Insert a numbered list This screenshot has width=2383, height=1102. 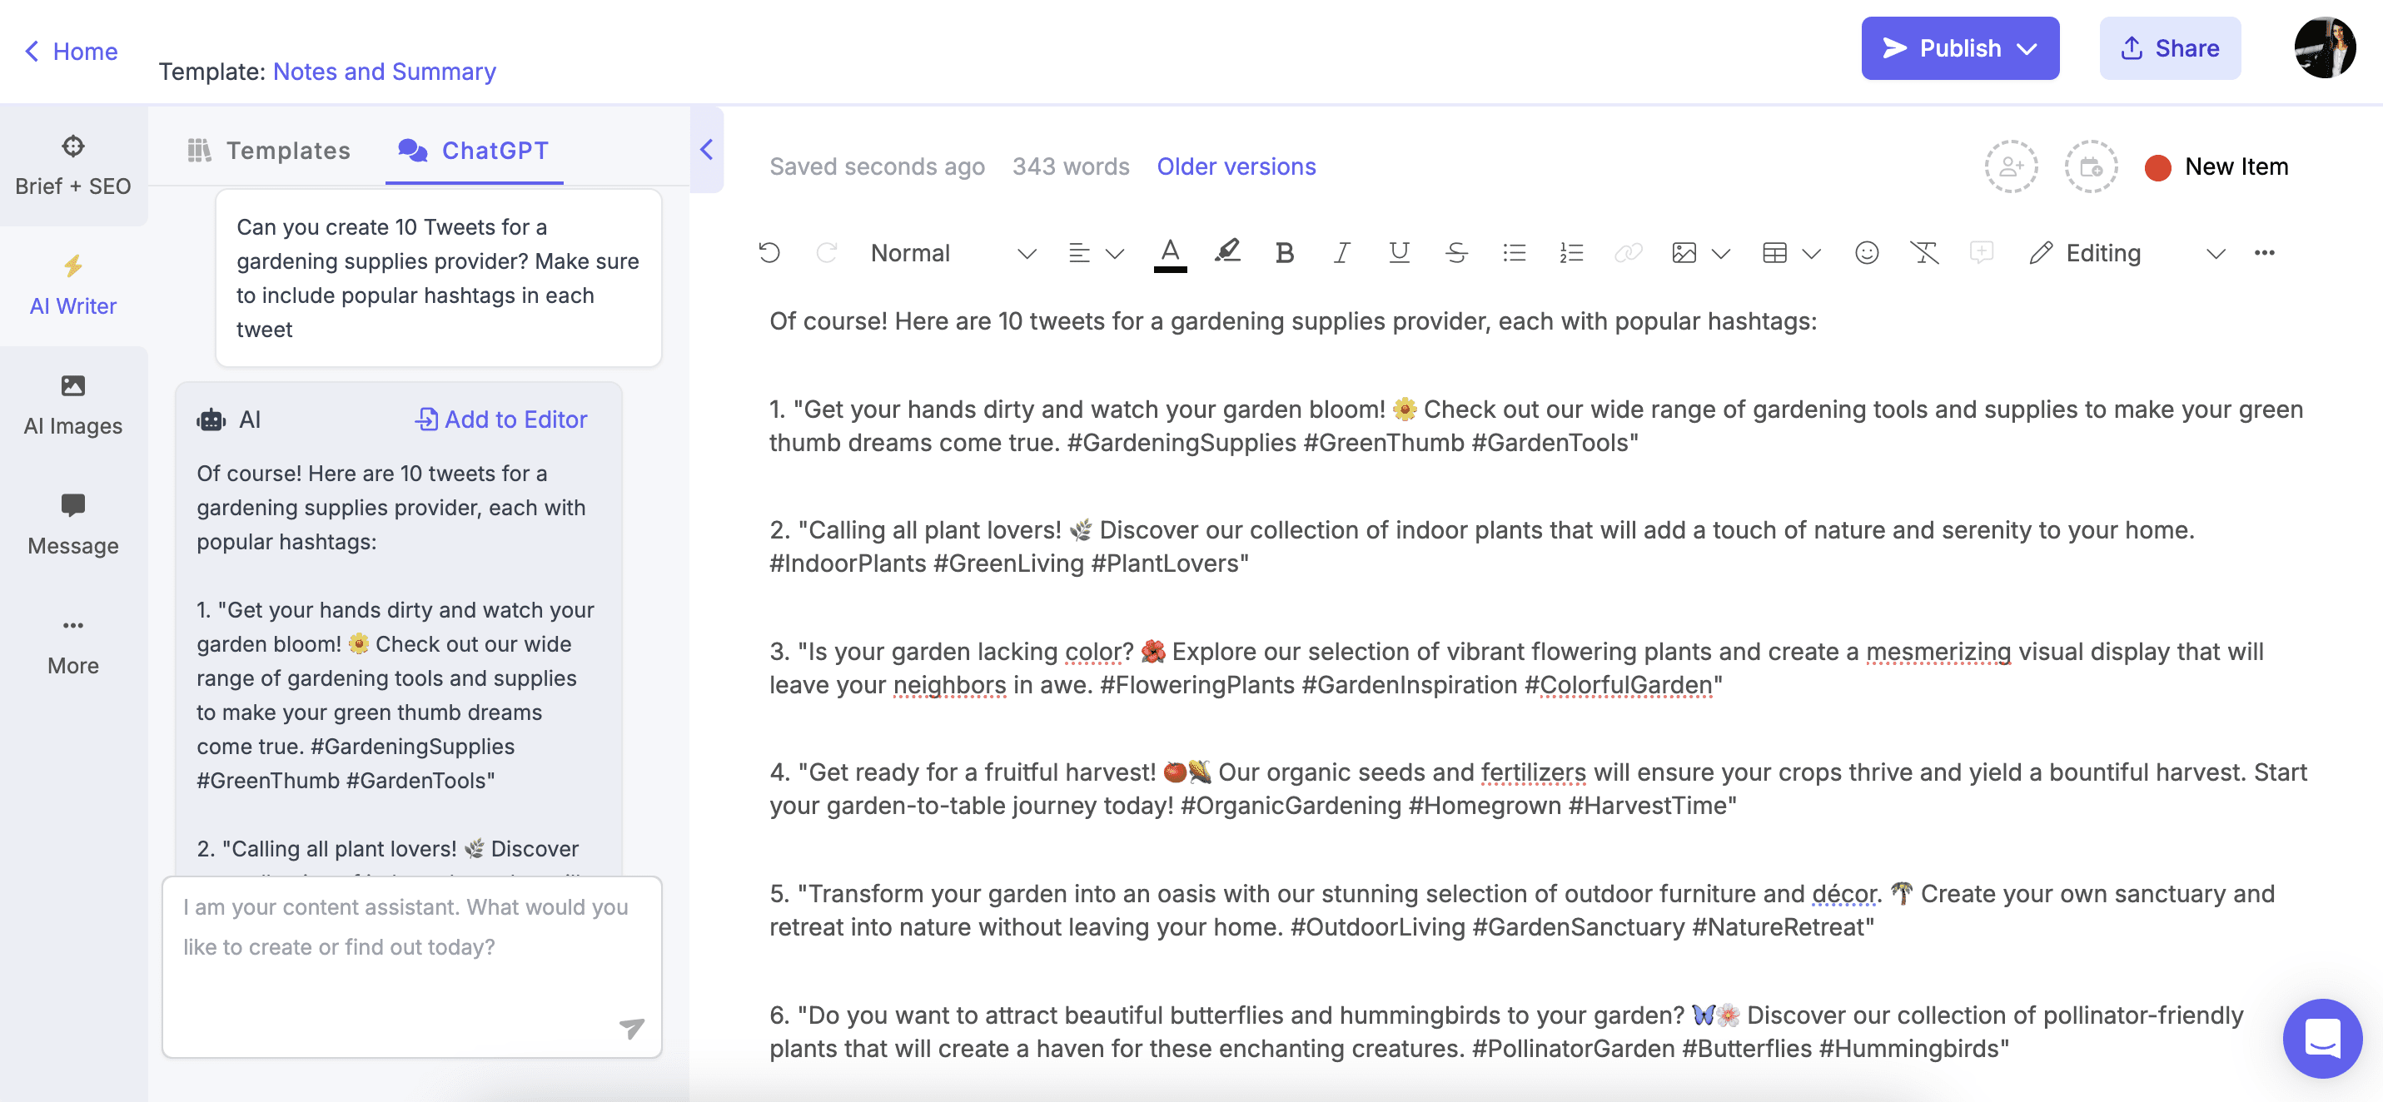tap(1571, 252)
